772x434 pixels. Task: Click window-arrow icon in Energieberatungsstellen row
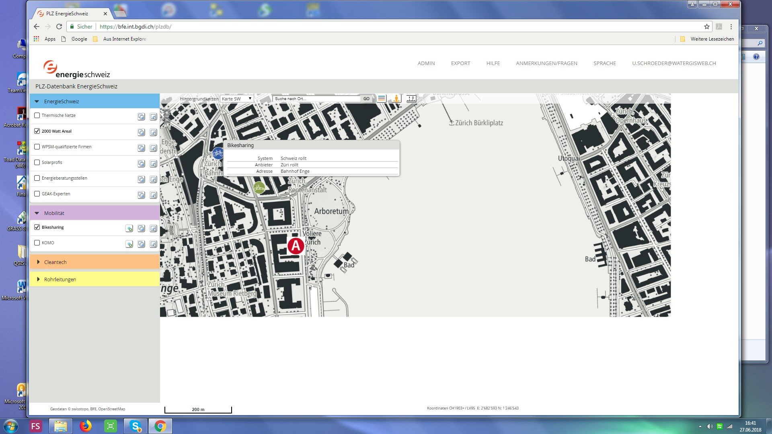point(153,179)
